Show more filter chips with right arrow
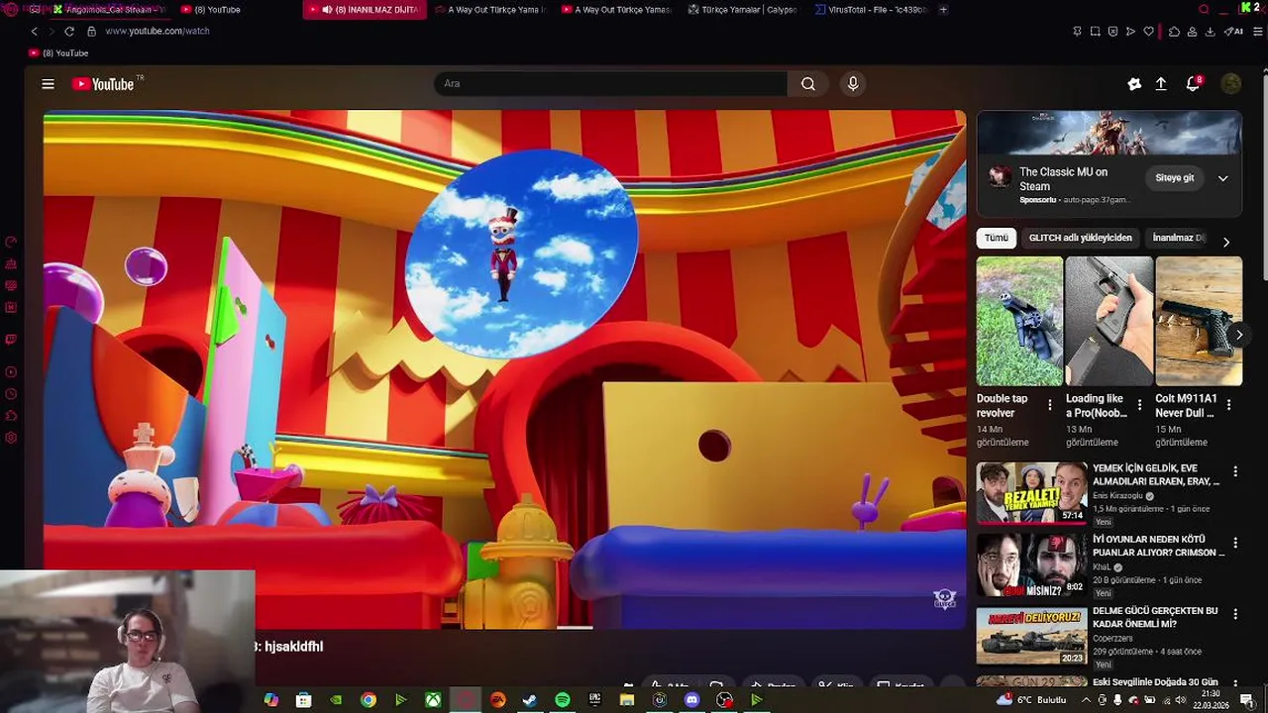This screenshot has height=713, width=1268. point(1226,242)
